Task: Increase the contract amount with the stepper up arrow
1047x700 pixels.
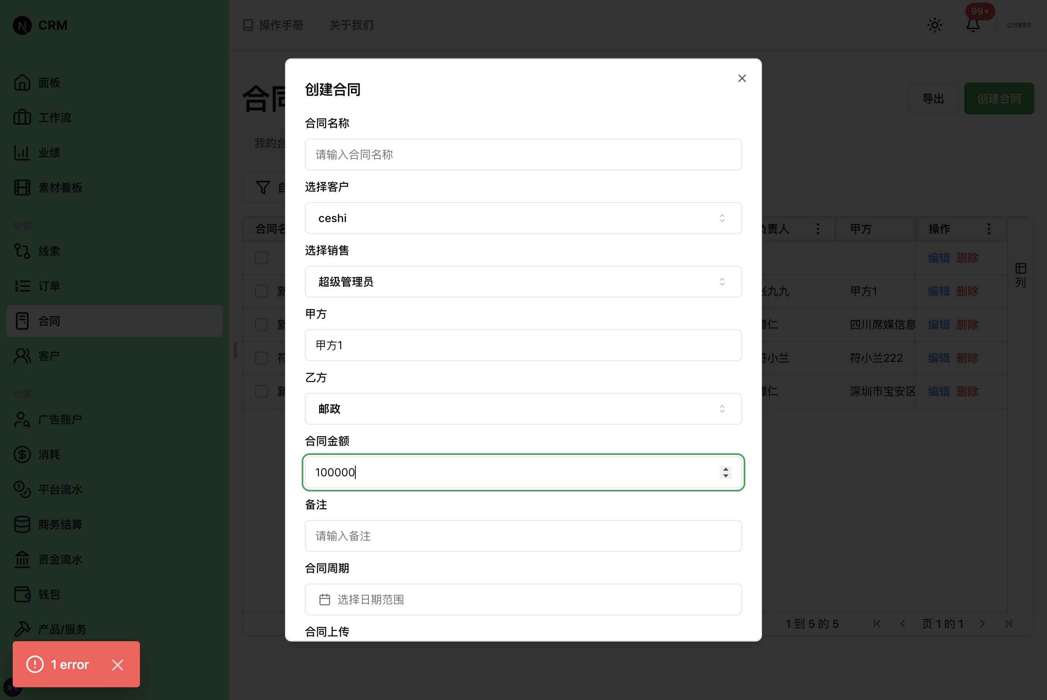Action: point(725,469)
